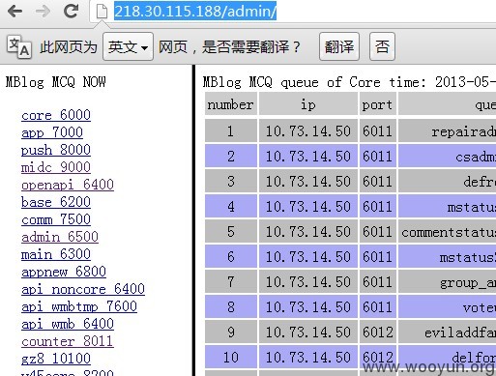Select row number 10 cell
Image resolution: width=496 pixels, height=376 pixels.
click(x=231, y=357)
